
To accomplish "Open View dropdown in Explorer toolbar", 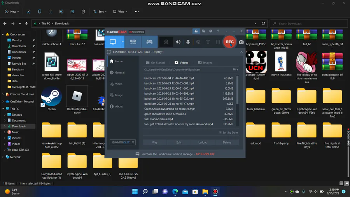I will click(x=120, y=12).
